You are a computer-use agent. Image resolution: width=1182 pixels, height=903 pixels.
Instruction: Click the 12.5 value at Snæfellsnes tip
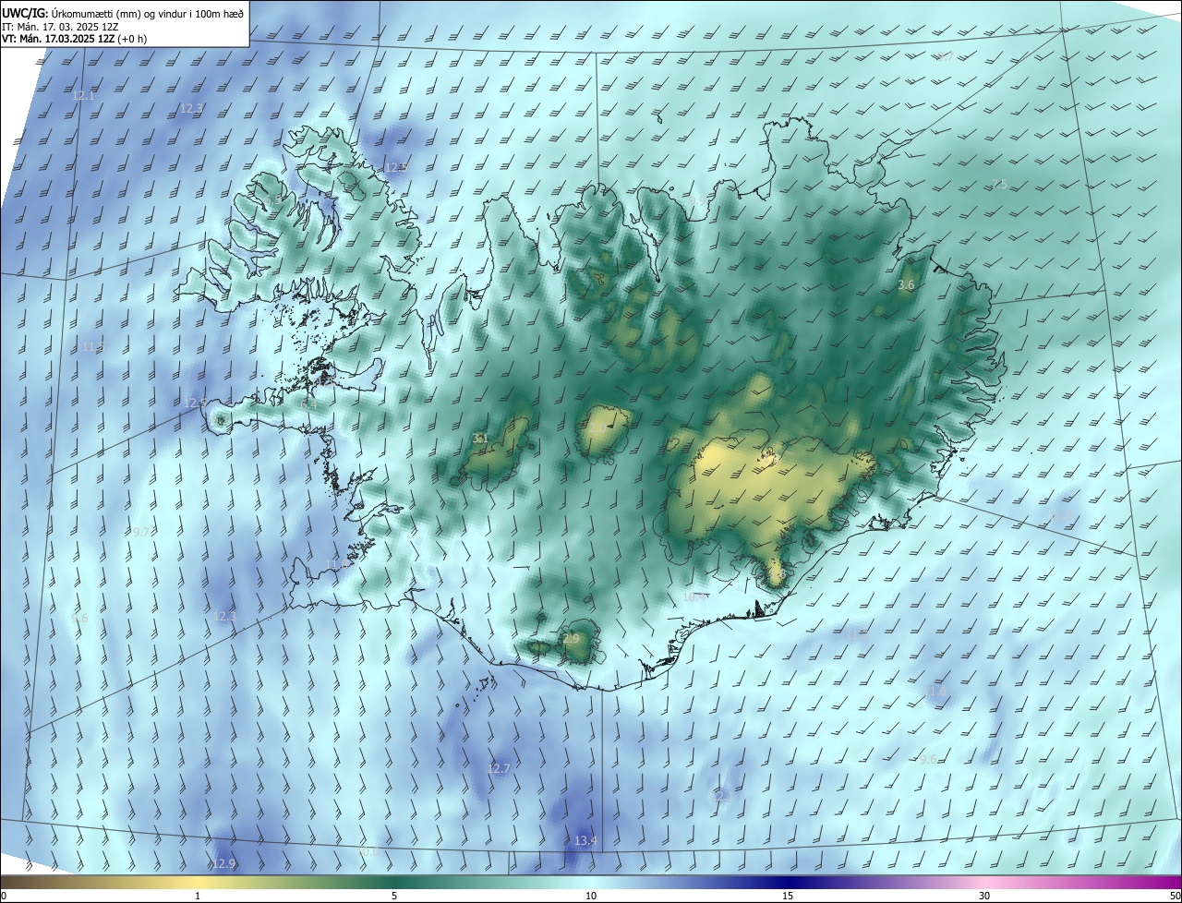(195, 403)
